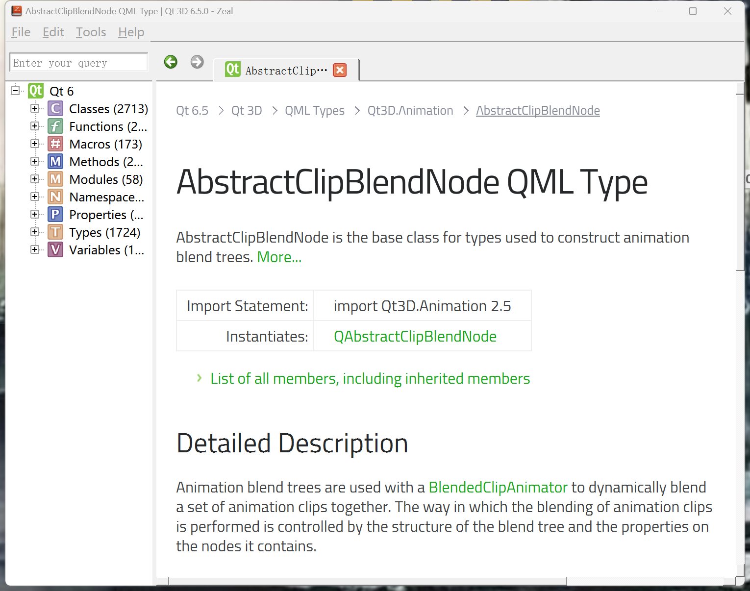Open the QML Types breadcrumb link

coord(315,111)
